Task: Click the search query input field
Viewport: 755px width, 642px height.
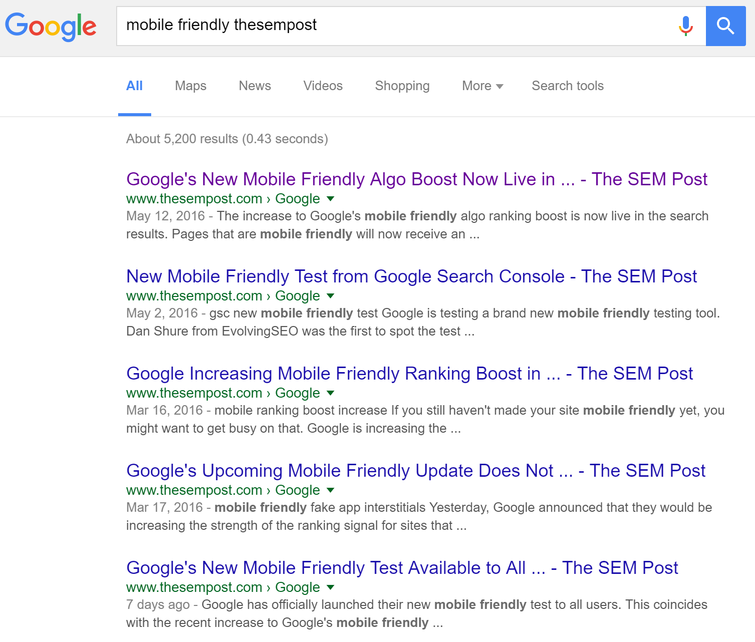Action: tap(391, 26)
